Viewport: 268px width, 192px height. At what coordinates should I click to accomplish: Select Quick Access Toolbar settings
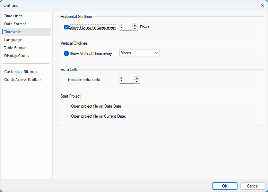pos(23,80)
